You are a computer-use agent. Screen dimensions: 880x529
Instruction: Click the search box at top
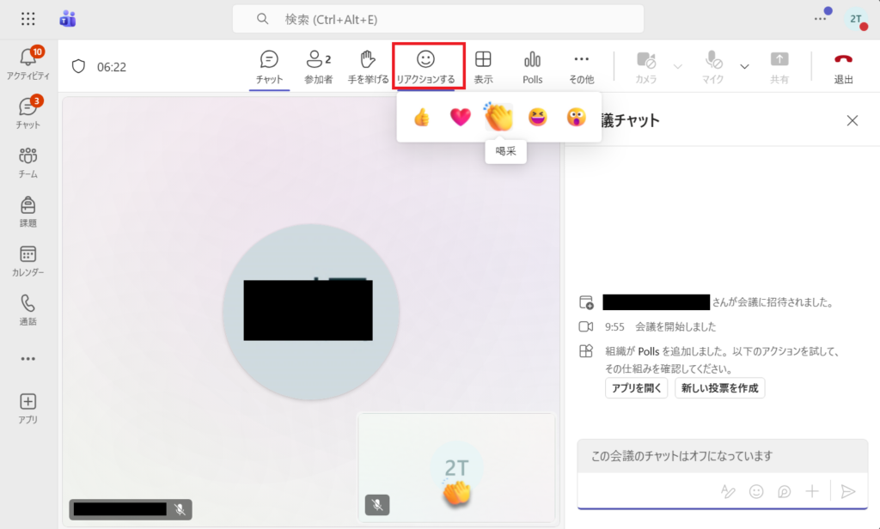(x=438, y=19)
